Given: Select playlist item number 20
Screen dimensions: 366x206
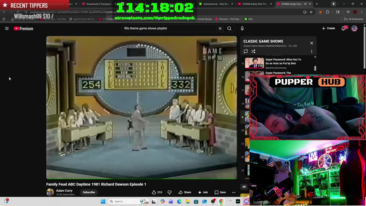Looking at the screenshot, I should tap(245, 130).
